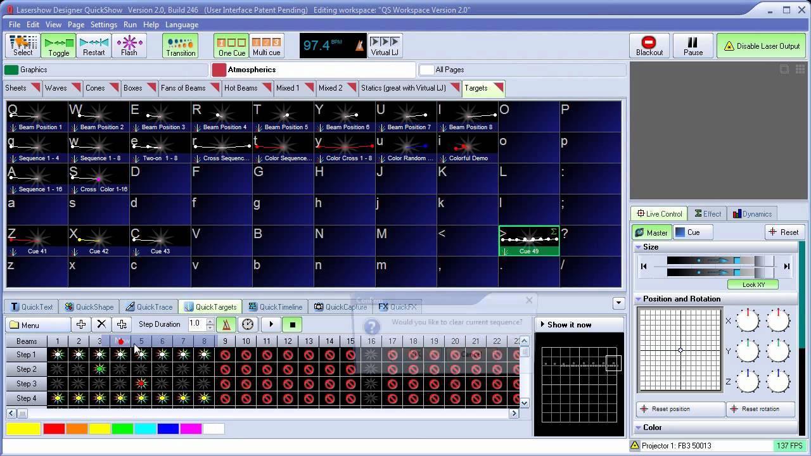811x456 pixels.
Task: Open the File menu
Action: pyautogui.click(x=15, y=25)
